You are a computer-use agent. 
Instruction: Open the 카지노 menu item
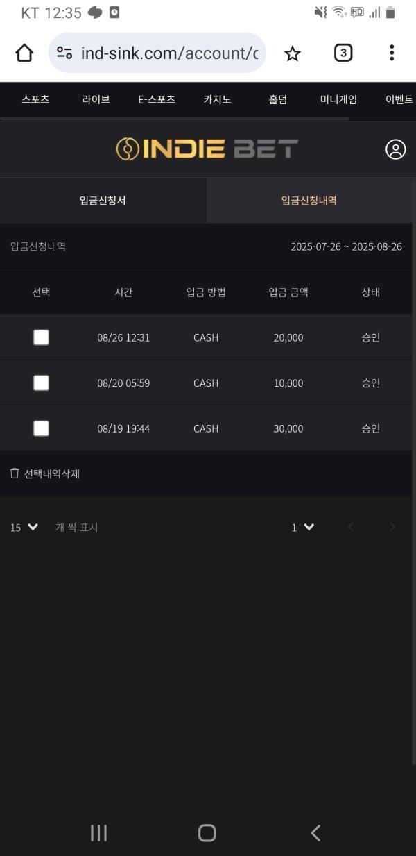(x=216, y=99)
